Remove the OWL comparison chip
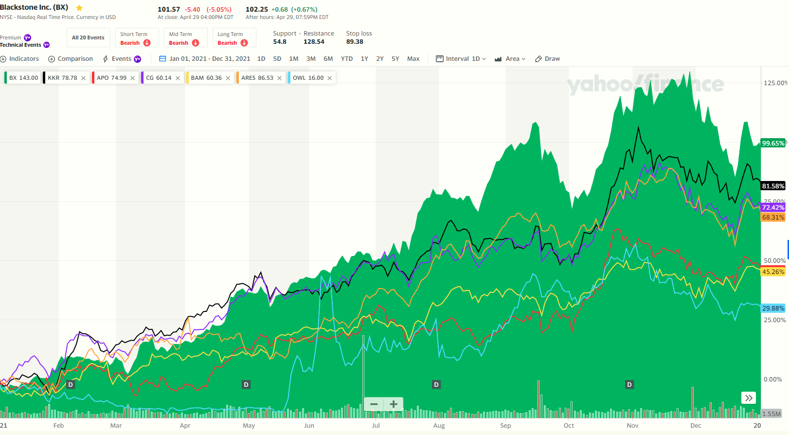The height and width of the screenshot is (435, 789). (330, 78)
